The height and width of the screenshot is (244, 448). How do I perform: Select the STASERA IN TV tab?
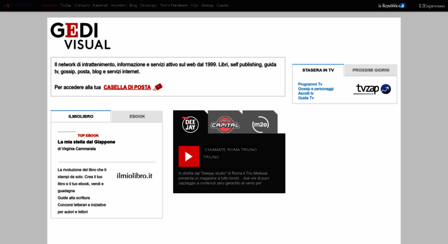tap(318, 70)
